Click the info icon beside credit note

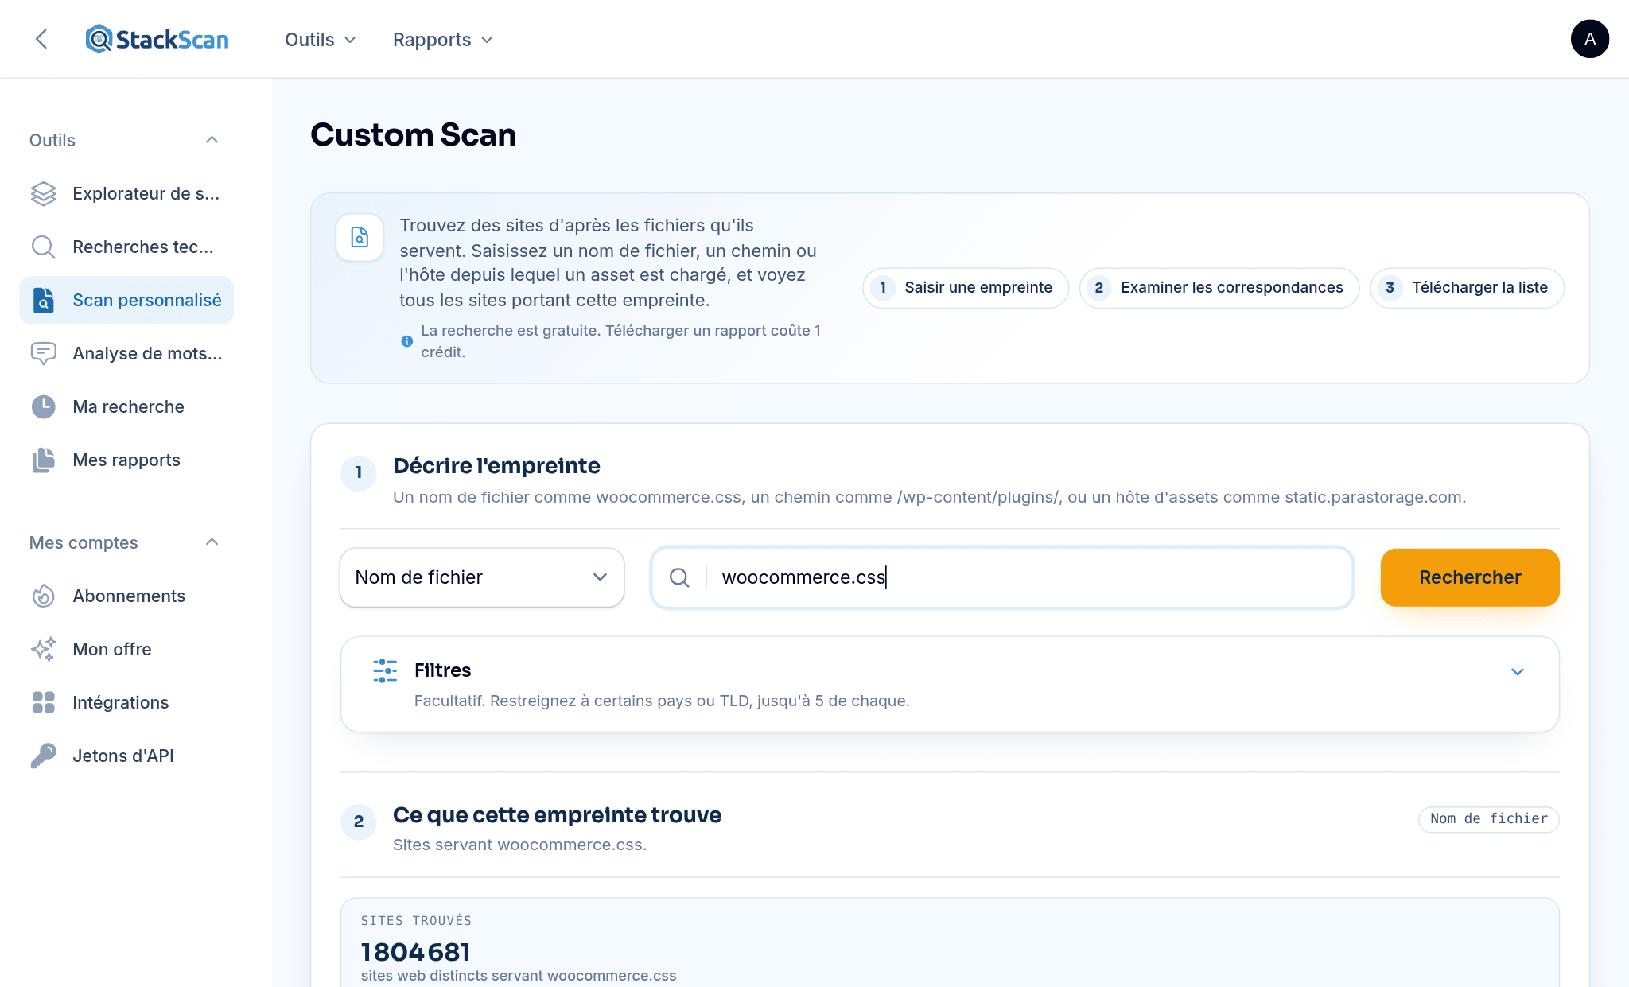(407, 341)
